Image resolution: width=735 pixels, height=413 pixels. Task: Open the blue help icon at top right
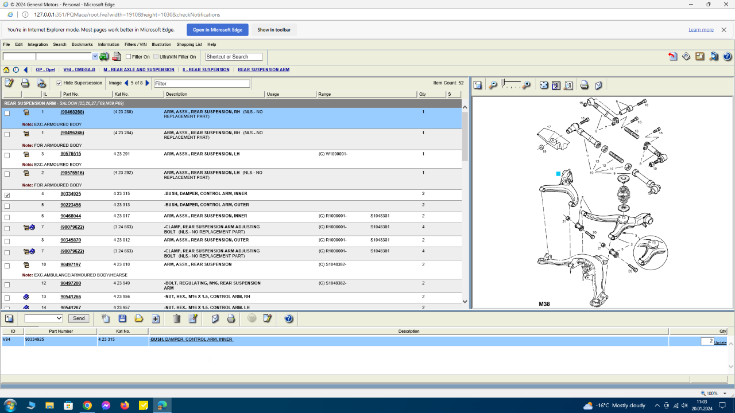[x=727, y=56]
